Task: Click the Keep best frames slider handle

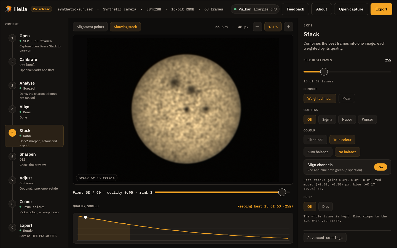Action: click(x=324, y=72)
